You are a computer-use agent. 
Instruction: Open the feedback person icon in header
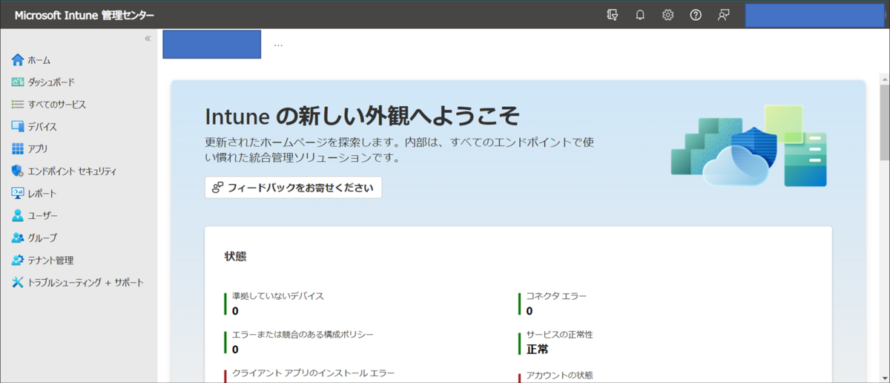(723, 15)
